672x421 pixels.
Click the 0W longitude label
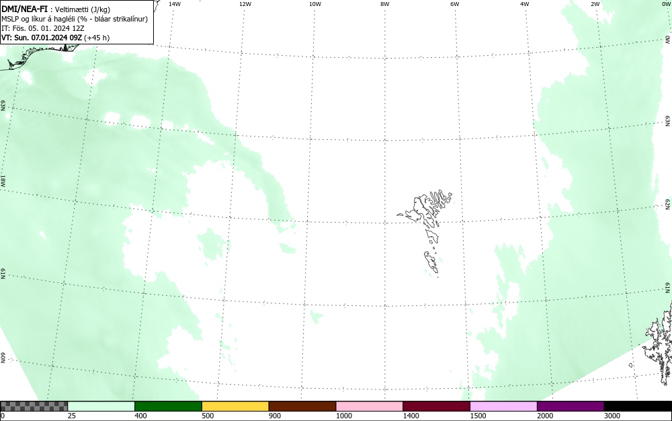pyautogui.click(x=665, y=4)
